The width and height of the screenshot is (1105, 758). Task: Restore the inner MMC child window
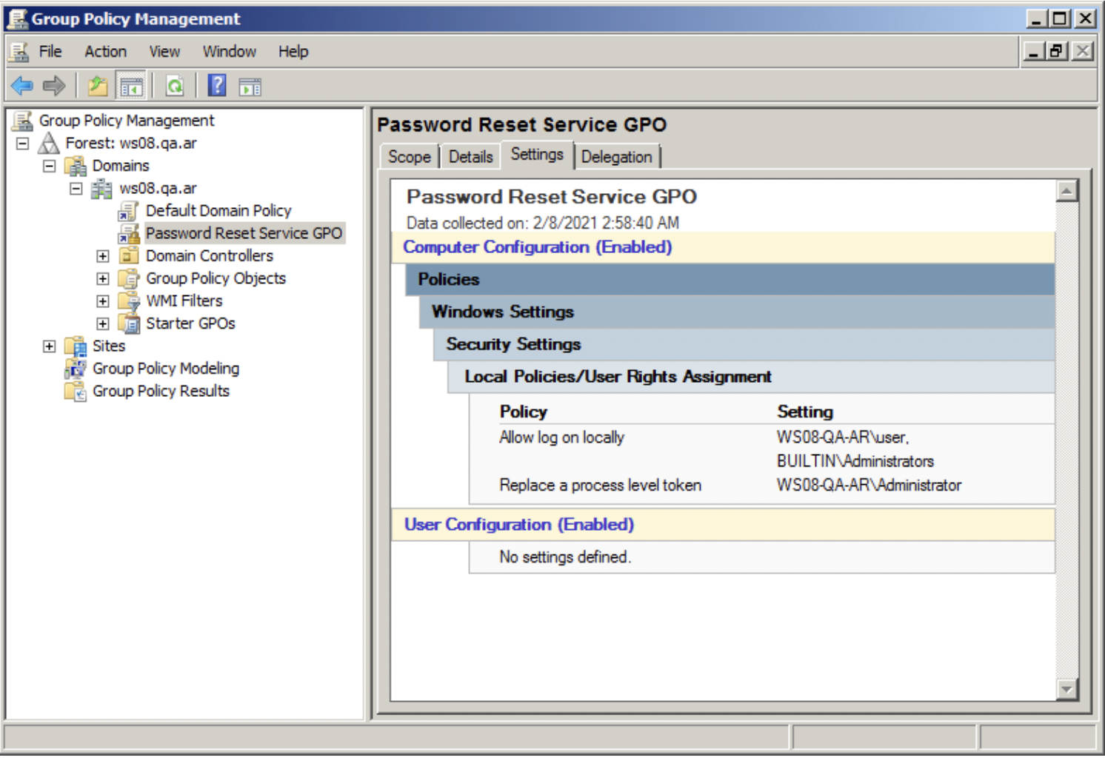1058,51
